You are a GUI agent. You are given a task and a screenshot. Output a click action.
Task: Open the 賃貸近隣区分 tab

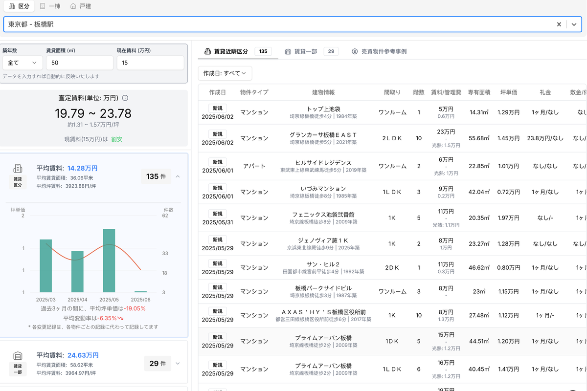[238, 51]
